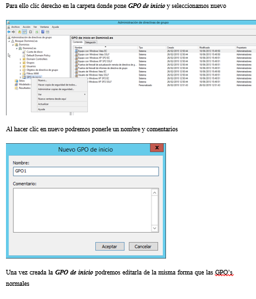Click icon of Equipo con Windows Vista EC row

76,51
